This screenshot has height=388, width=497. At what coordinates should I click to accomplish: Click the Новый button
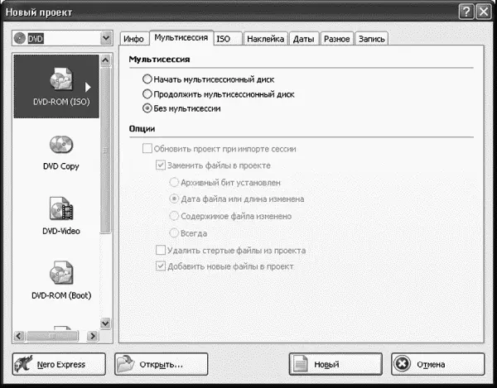tap(335, 364)
